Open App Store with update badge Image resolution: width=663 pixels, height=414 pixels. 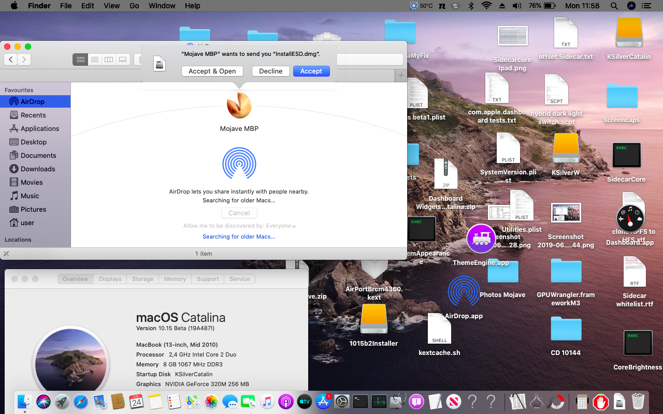tap(323, 402)
